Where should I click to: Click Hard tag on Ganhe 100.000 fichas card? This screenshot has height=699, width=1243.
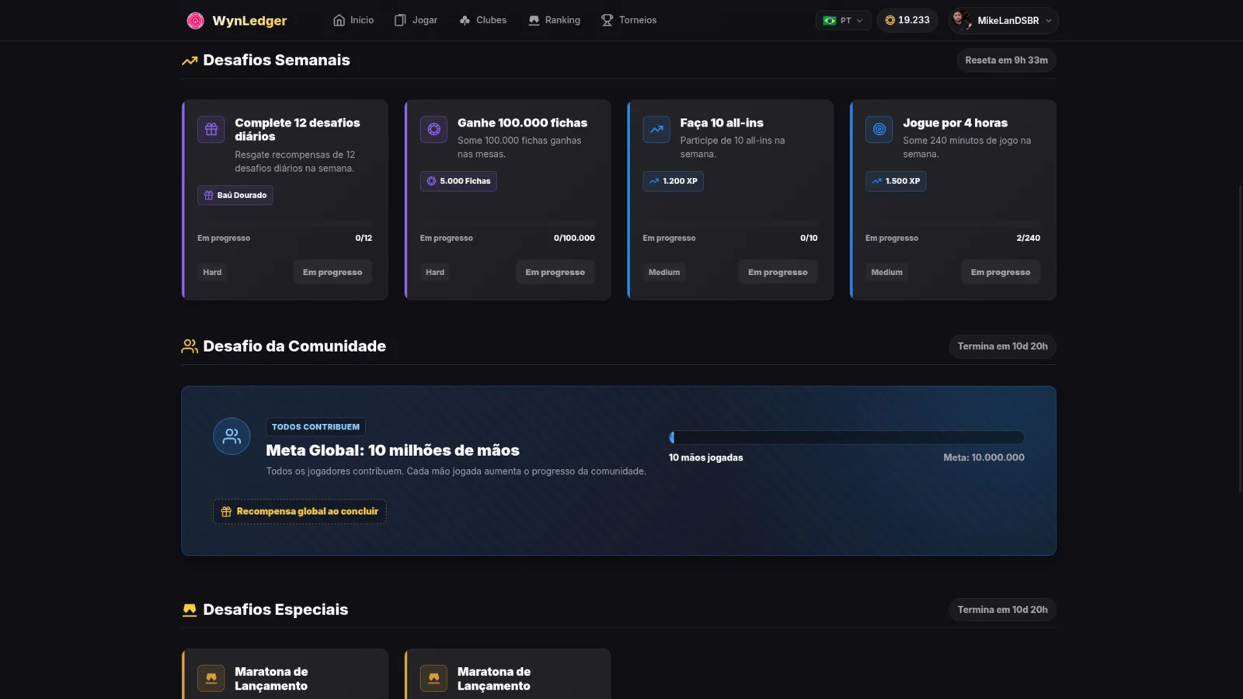click(435, 273)
